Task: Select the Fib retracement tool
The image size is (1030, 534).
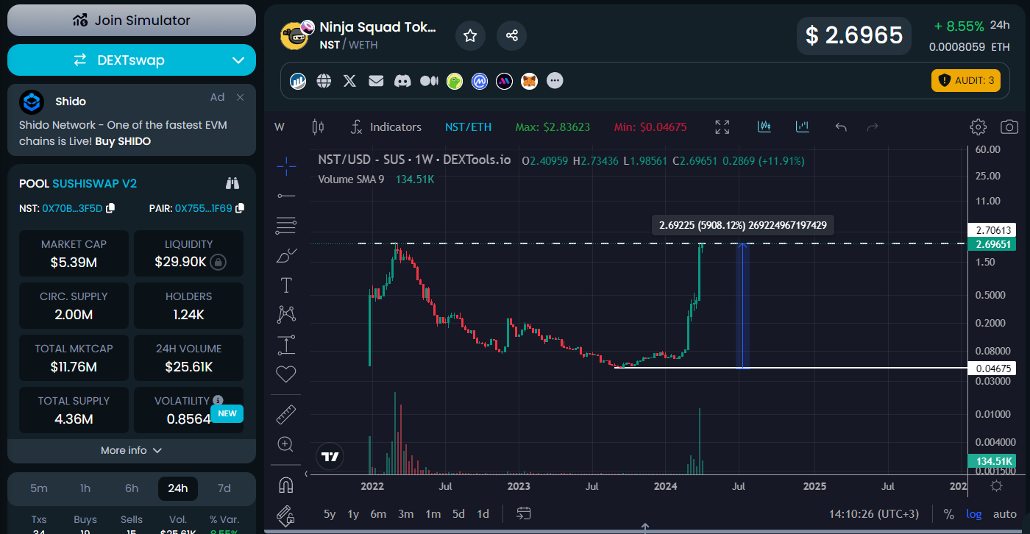Action: pyautogui.click(x=286, y=225)
